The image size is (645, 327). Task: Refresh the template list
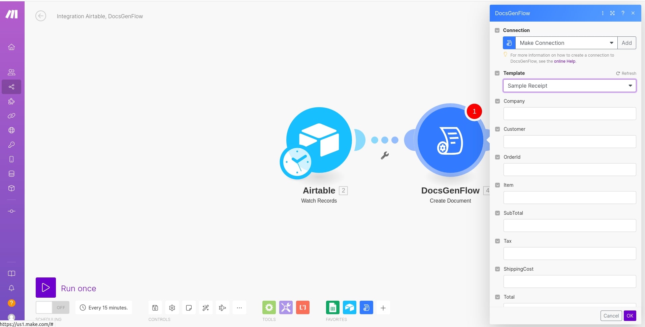[x=626, y=73]
